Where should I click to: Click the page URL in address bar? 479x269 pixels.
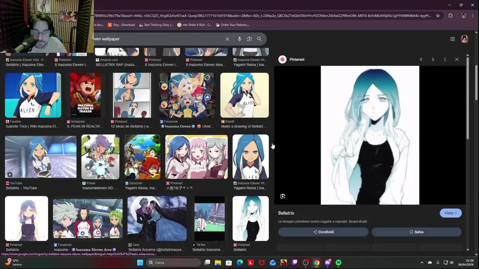[x=262, y=16]
